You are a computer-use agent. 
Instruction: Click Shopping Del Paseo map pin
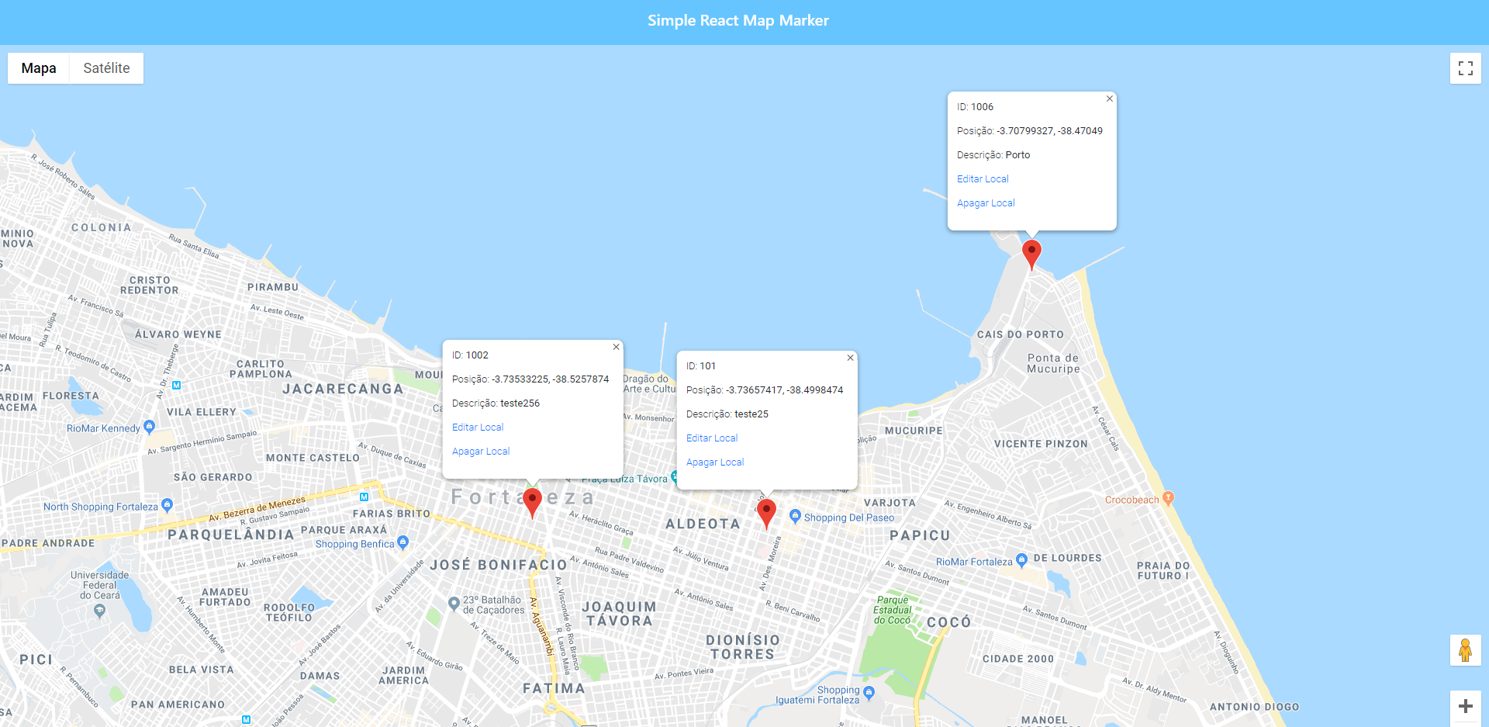click(795, 516)
